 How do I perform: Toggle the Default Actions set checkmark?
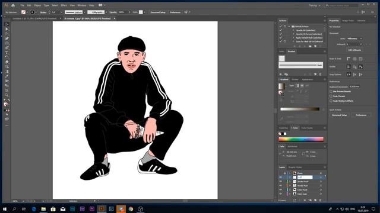pos(281,26)
